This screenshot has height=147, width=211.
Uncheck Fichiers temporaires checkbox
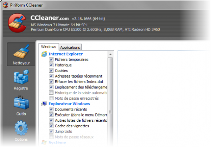[x=51, y=60]
